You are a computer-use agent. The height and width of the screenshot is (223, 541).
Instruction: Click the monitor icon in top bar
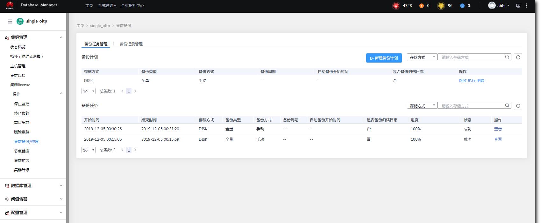tap(518, 6)
